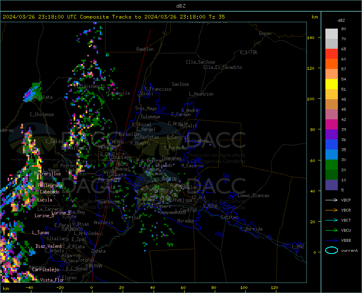
Task: Click the 'S_Francisco' map label
Action: coord(158,89)
